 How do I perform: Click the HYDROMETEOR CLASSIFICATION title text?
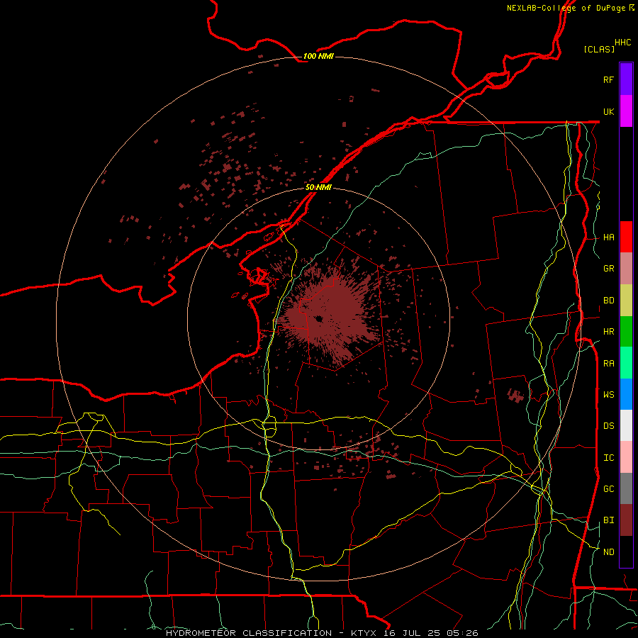coord(249,633)
